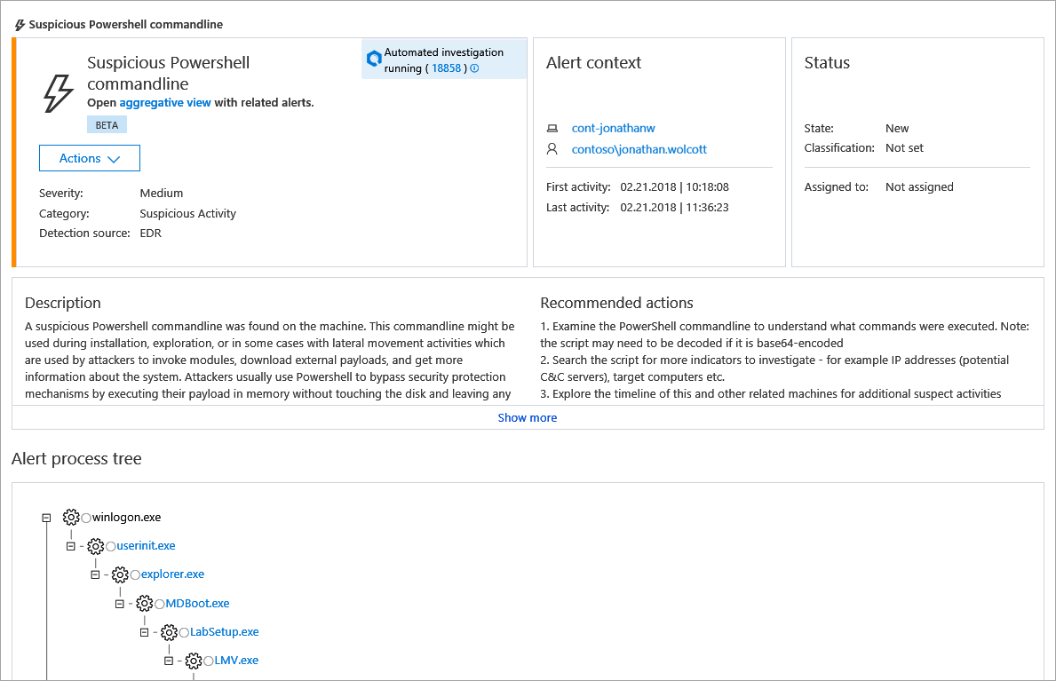Select the circle marker beside userinit.exe
Viewport: 1056px width, 681px height.
(x=111, y=546)
